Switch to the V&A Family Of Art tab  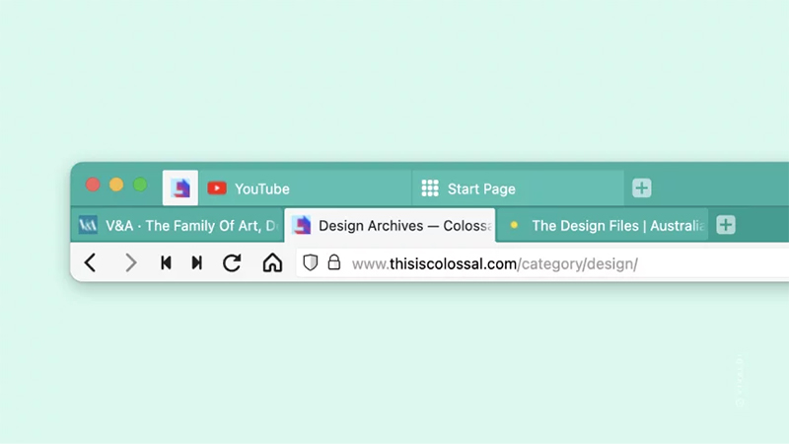[178, 225]
